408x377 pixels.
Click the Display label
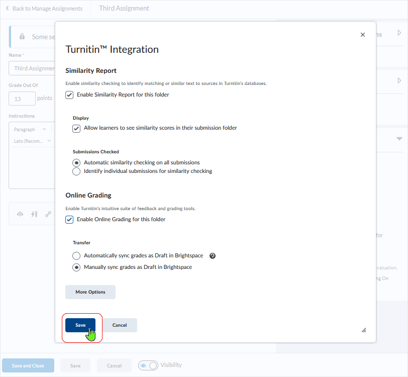(81, 118)
